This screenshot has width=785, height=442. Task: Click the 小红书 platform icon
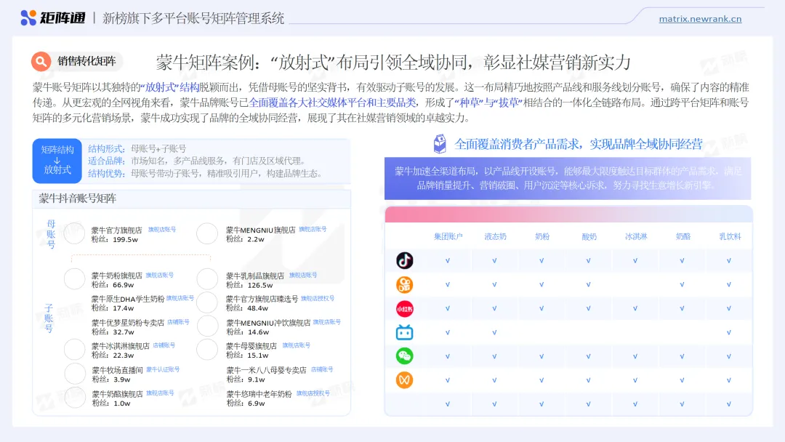[405, 308]
